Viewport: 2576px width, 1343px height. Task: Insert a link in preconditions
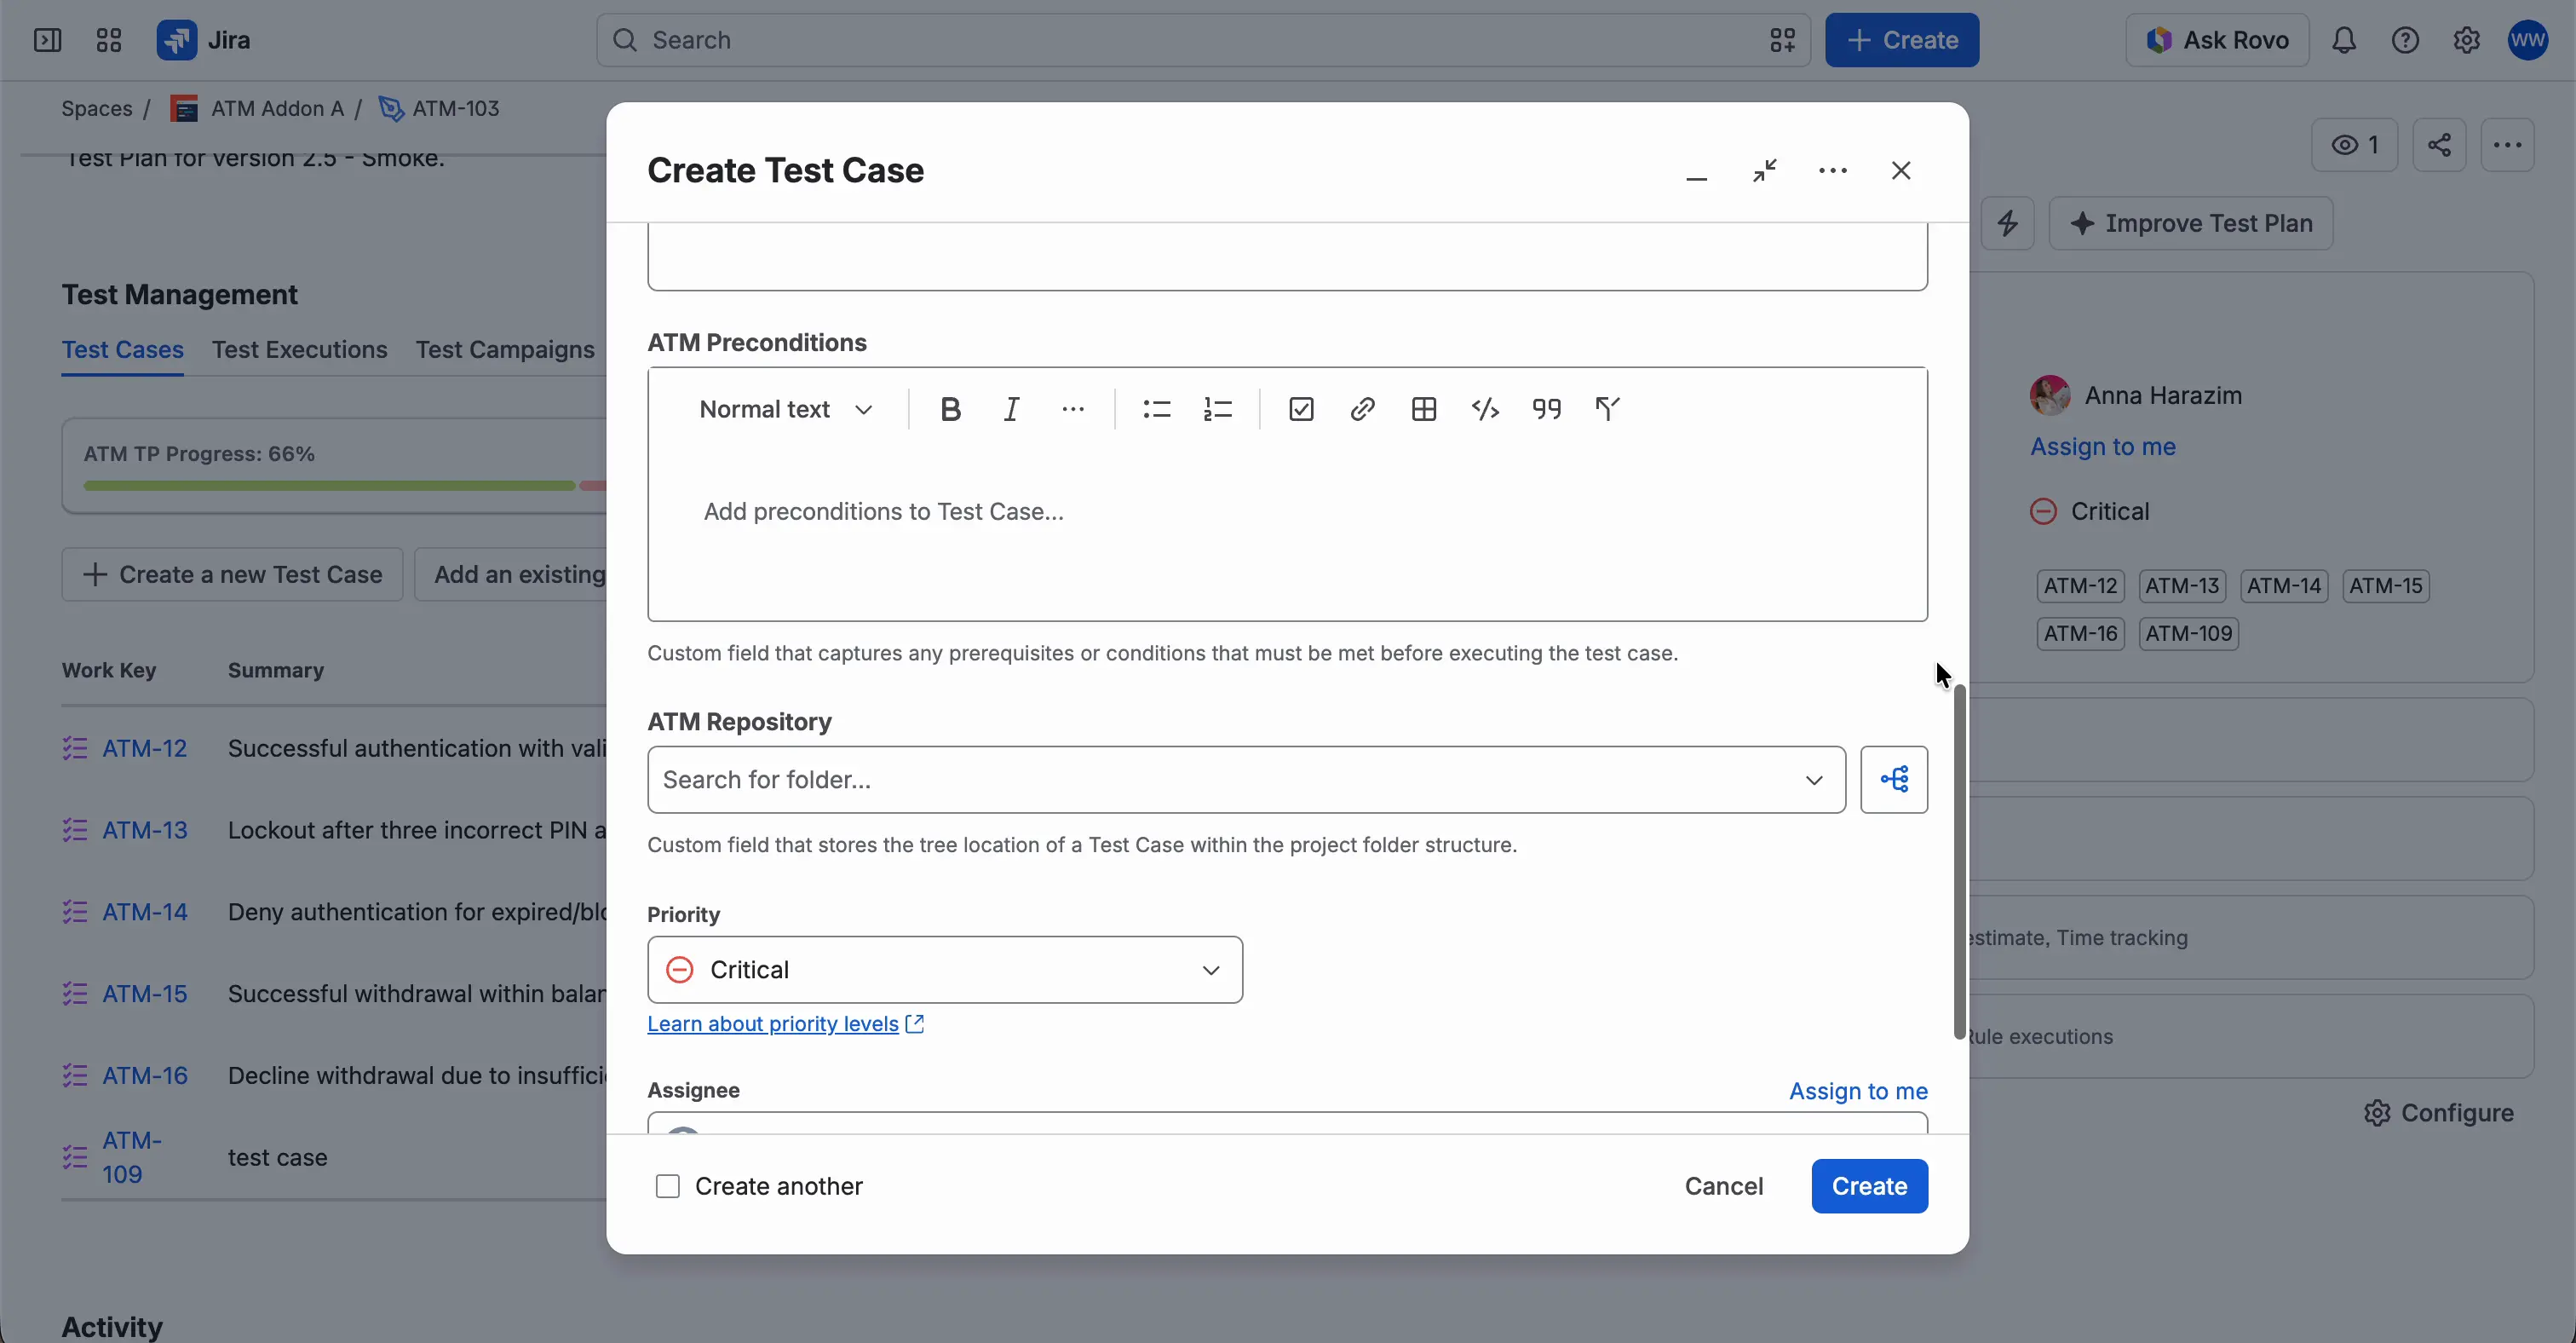1362,409
